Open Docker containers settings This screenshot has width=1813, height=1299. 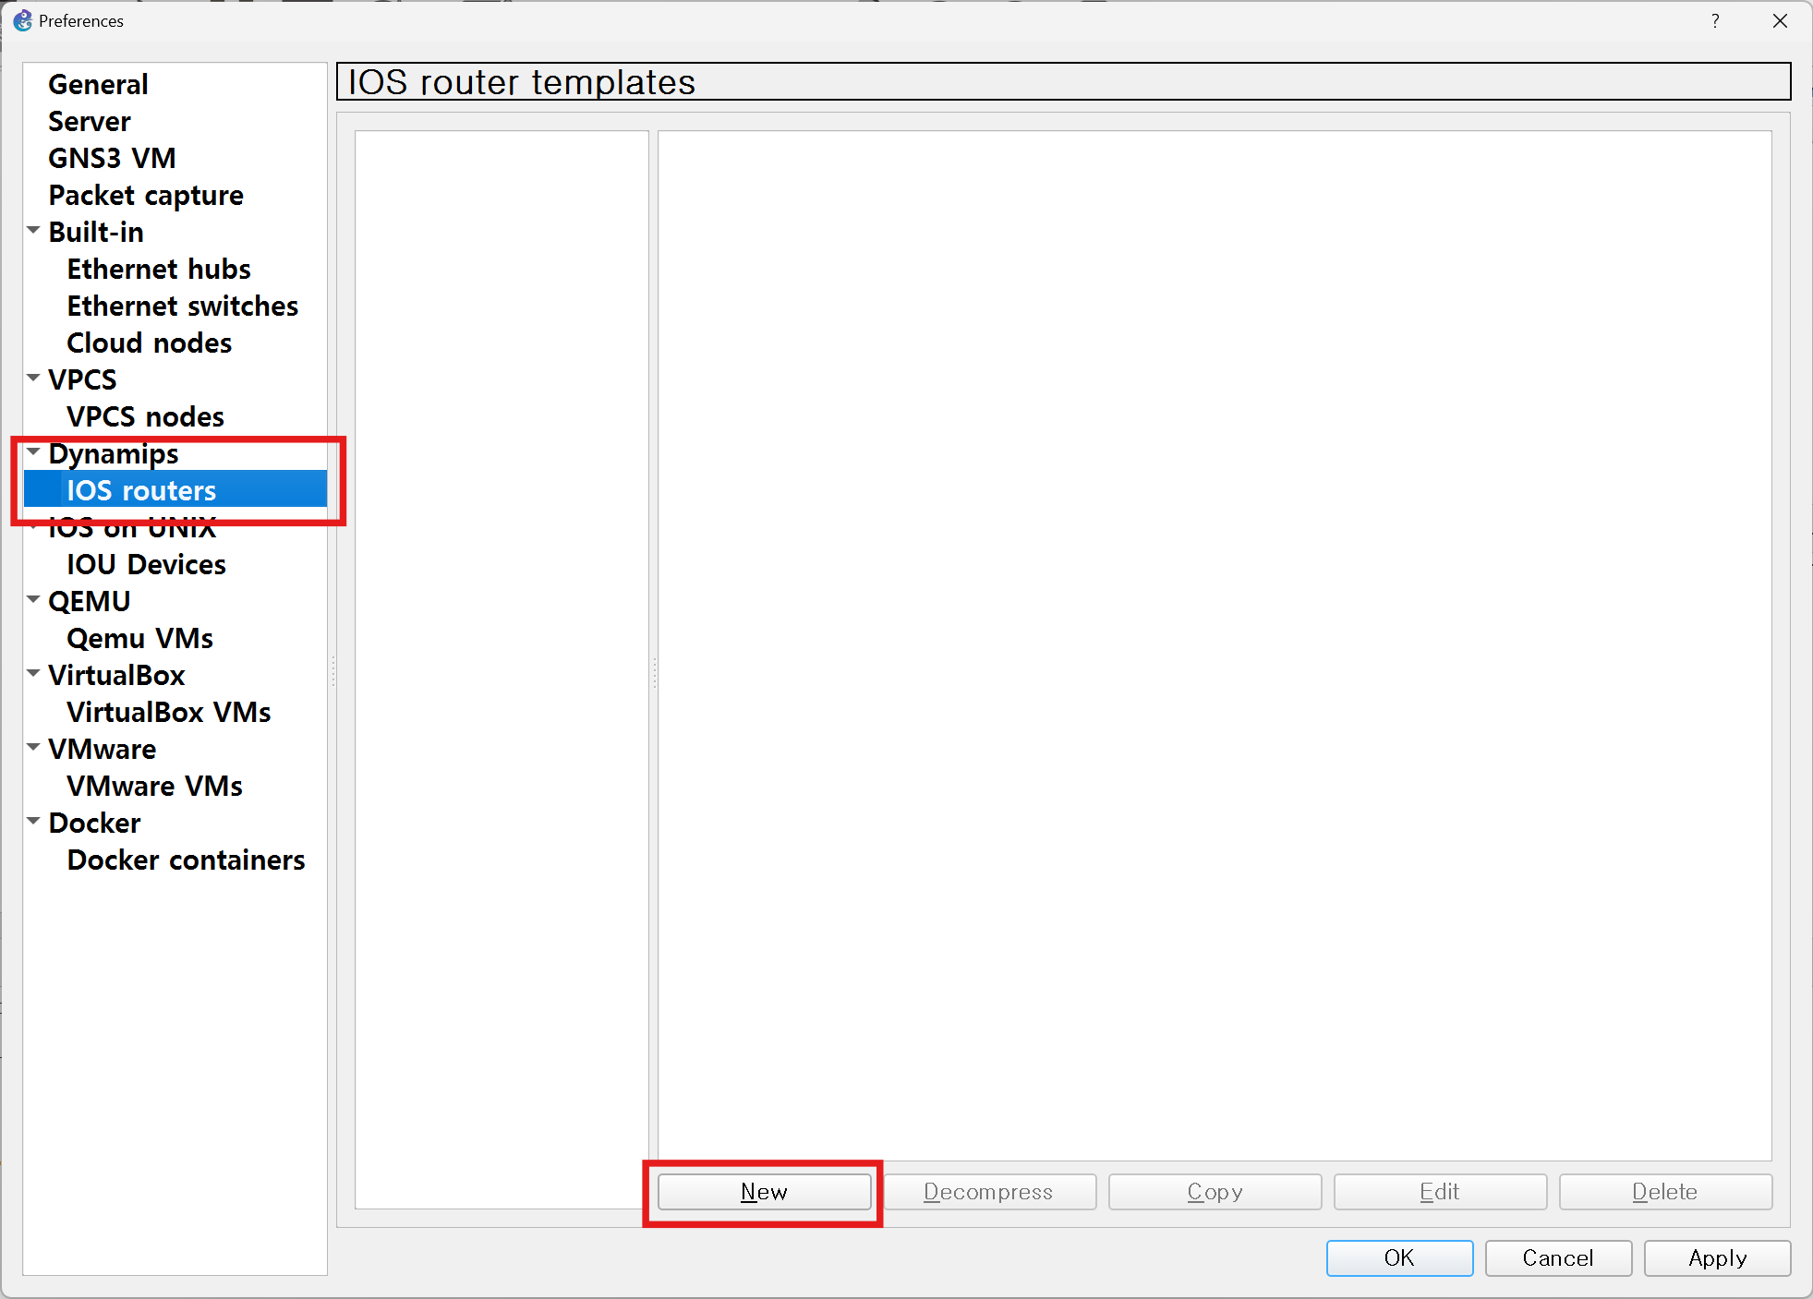[x=186, y=860]
